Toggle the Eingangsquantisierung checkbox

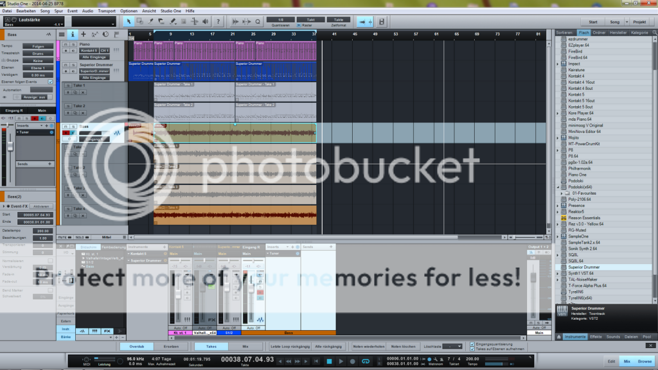coord(472,344)
